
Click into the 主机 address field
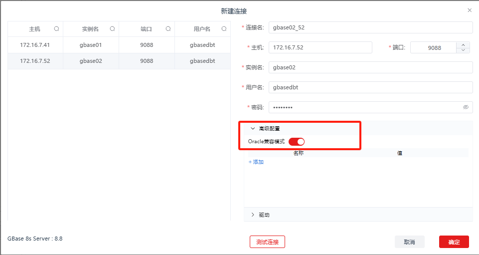click(320, 47)
